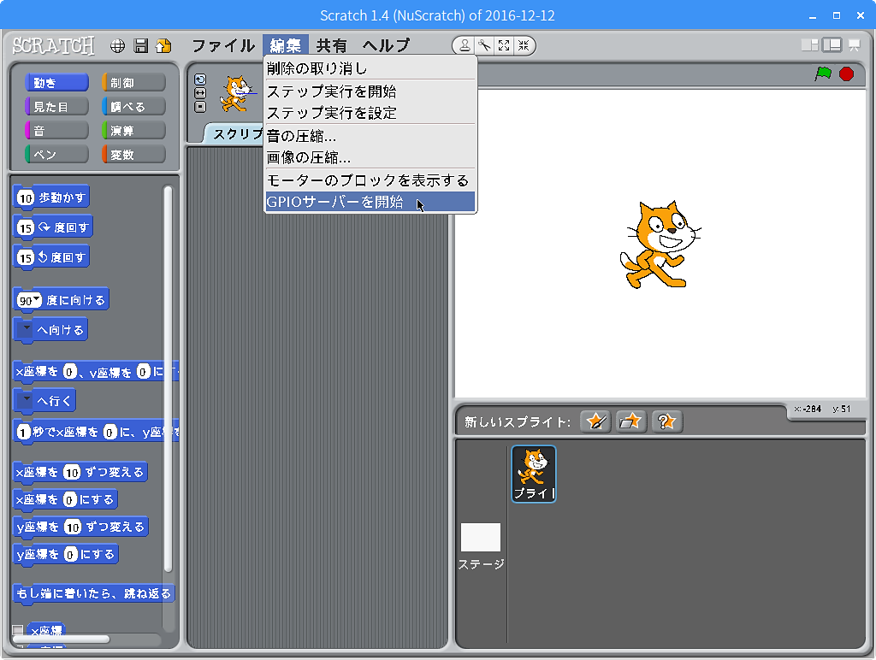Click the choose sprite from file button

630,421
